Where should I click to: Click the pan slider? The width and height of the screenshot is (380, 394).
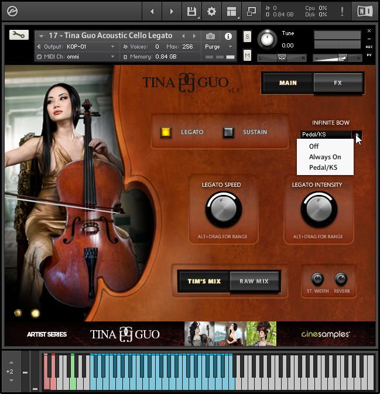(x=282, y=59)
